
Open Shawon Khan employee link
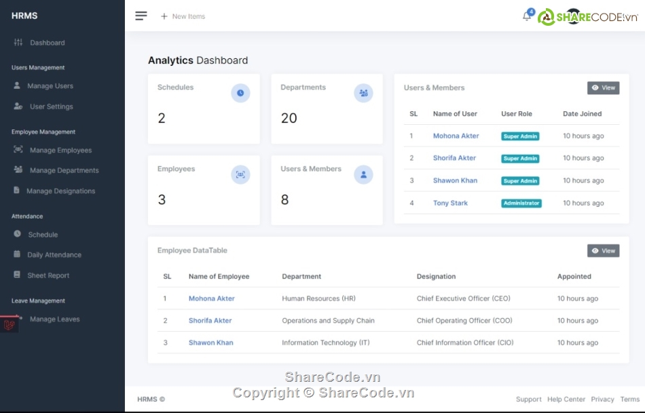pyautogui.click(x=210, y=343)
